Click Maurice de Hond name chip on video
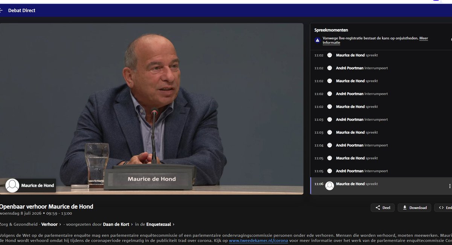Viewport: 452px width, 245px height. point(31,185)
